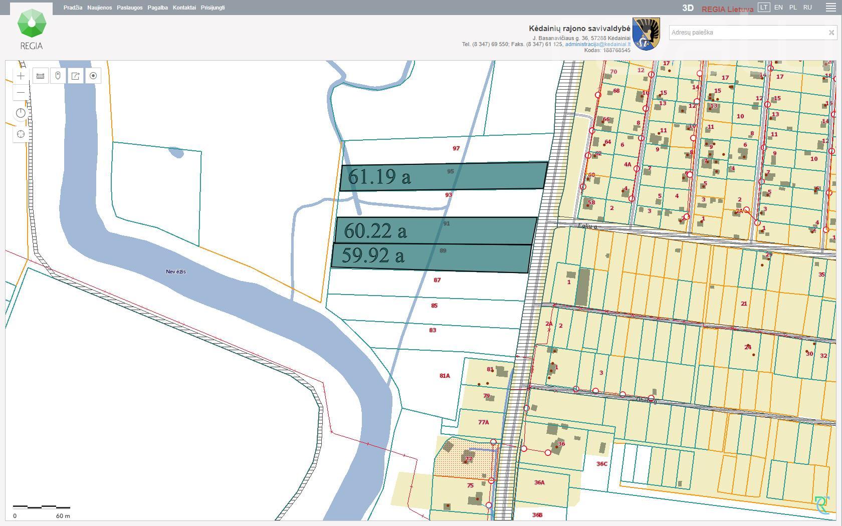Switch language to RU

(x=807, y=8)
